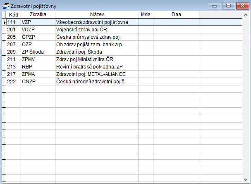The height and width of the screenshot is (184, 251).
Task: Select code cell 209
Action: point(14,52)
